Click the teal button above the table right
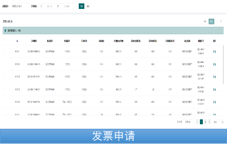227x144 pixels. click(211, 22)
